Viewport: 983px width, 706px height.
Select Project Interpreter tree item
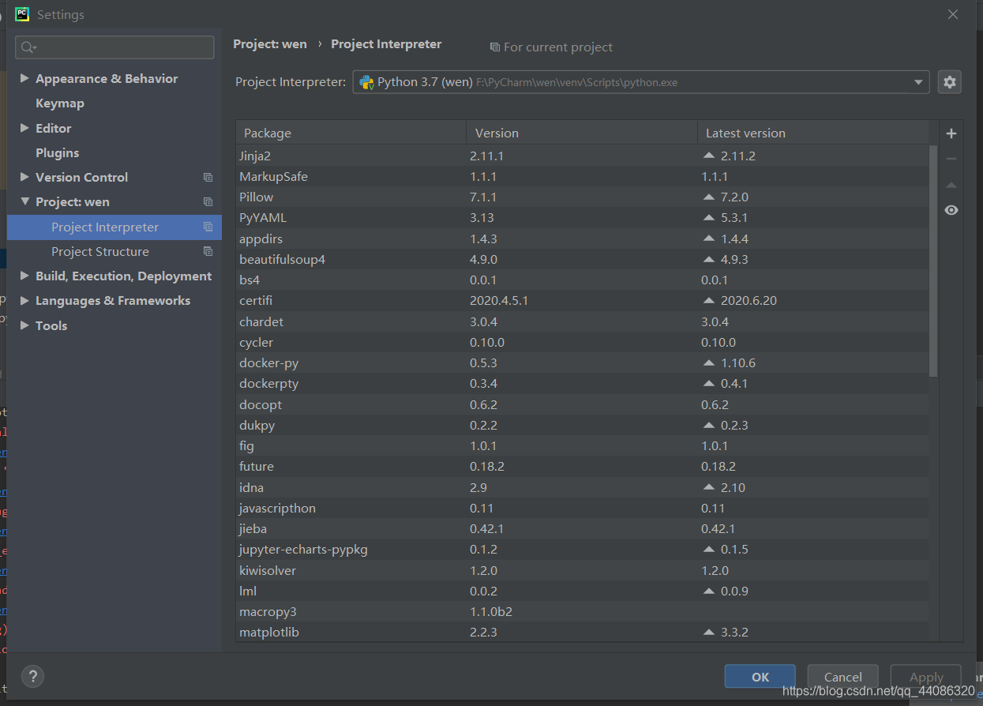[x=114, y=227]
